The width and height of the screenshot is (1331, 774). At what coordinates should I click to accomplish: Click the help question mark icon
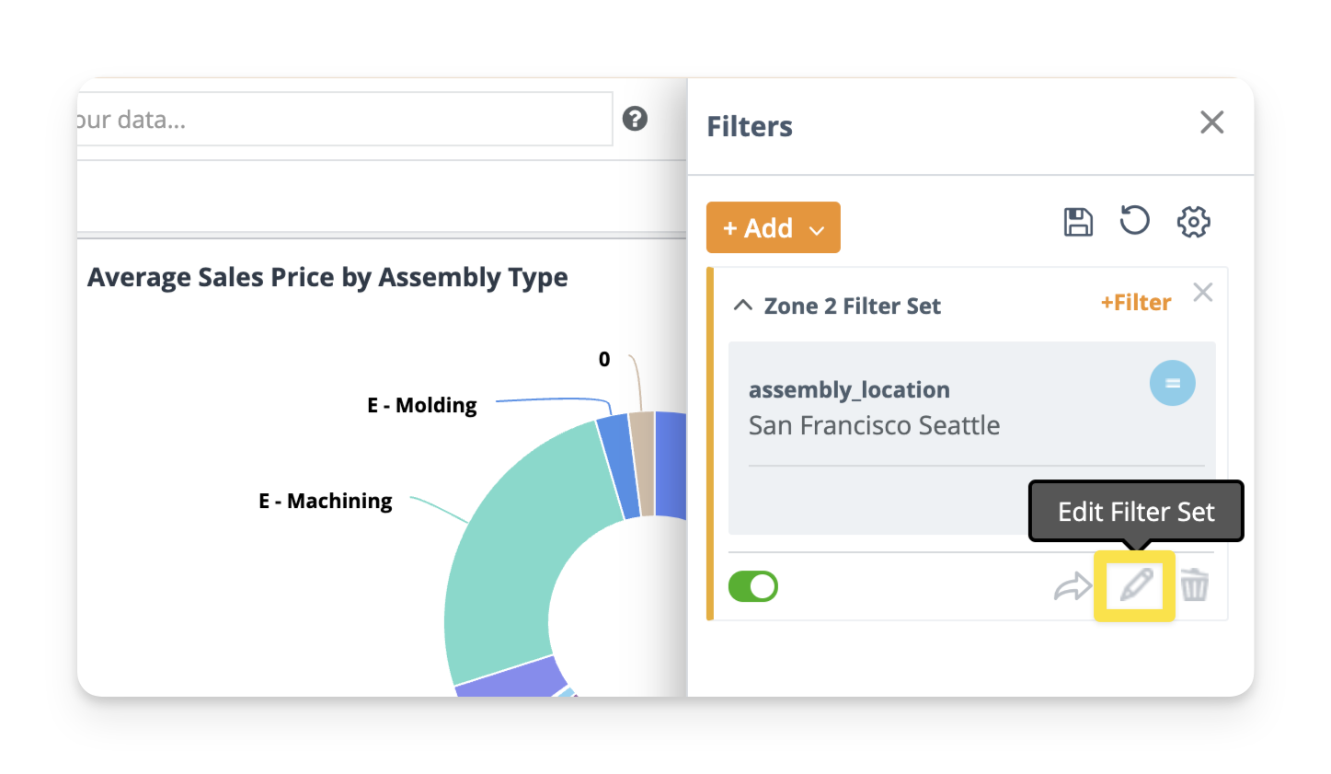(x=635, y=119)
